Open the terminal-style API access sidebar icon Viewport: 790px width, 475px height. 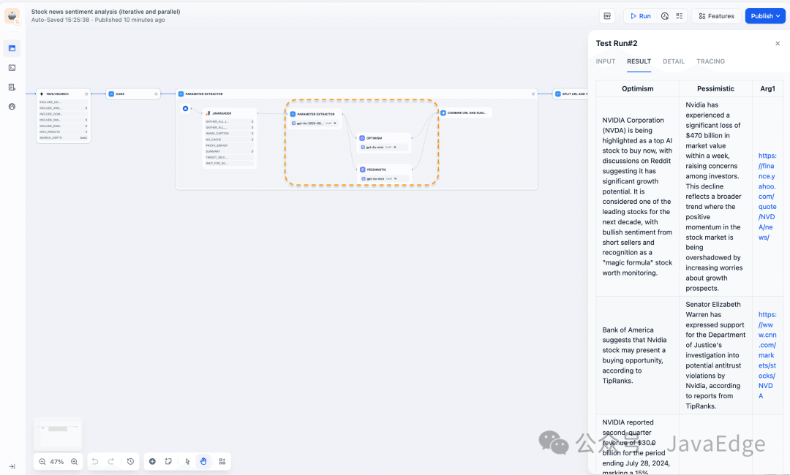12,67
